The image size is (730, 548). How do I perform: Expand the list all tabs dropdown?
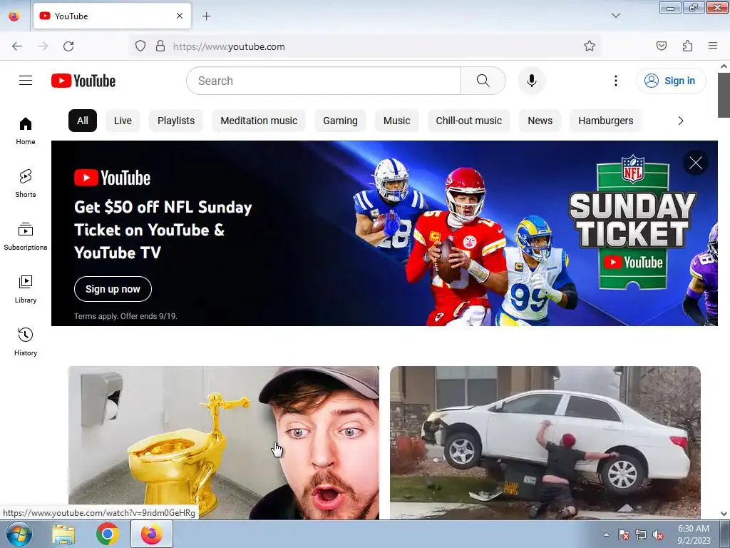click(615, 16)
